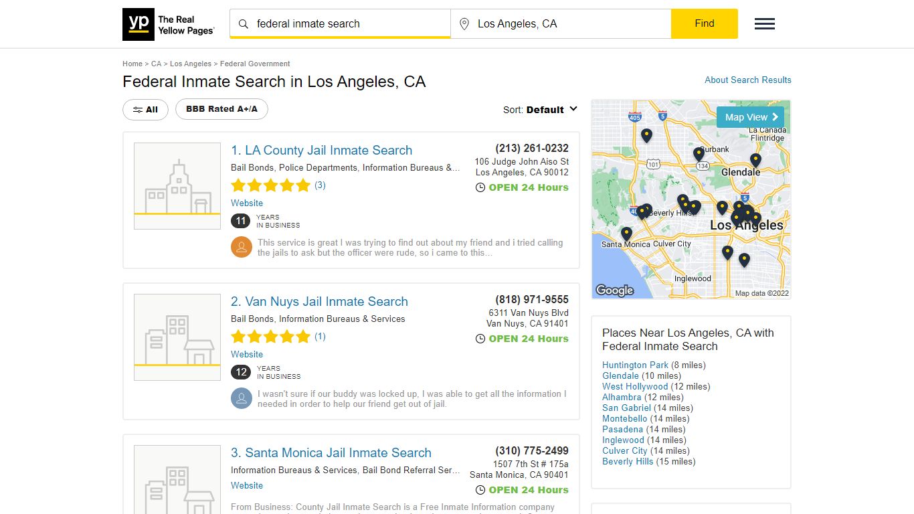Select Montebello nearby place
Image resolution: width=914 pixels, height=514 pixels.
625,418
